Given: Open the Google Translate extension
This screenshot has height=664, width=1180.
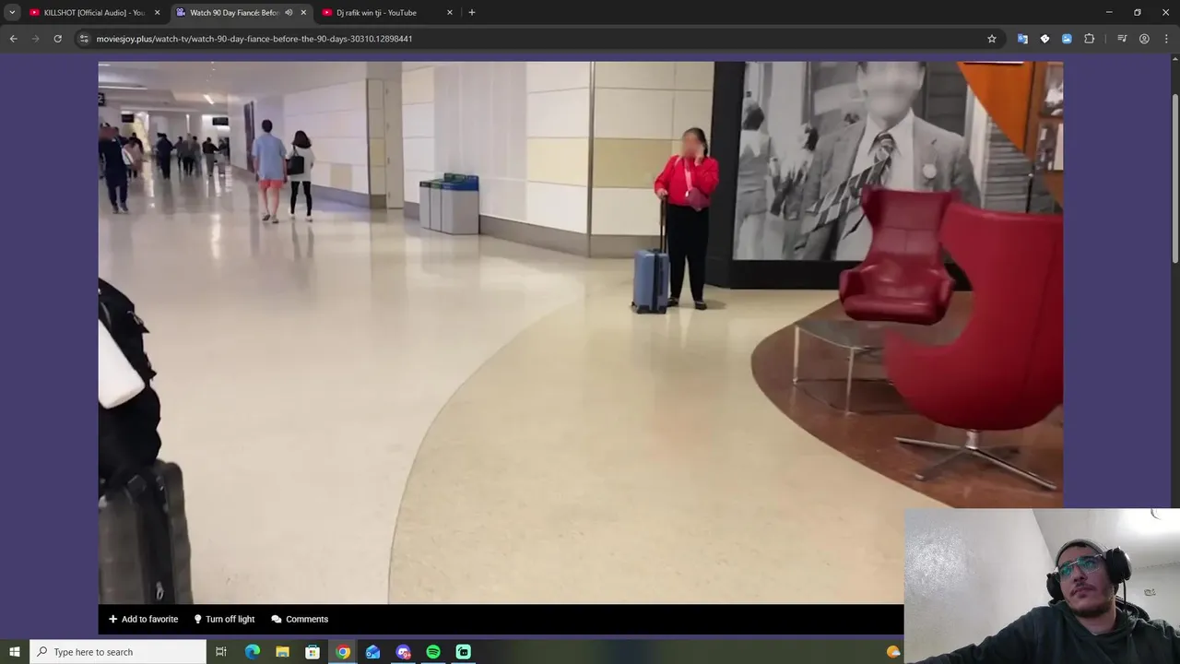Looking at the screenshot, I should point(1022,39).
